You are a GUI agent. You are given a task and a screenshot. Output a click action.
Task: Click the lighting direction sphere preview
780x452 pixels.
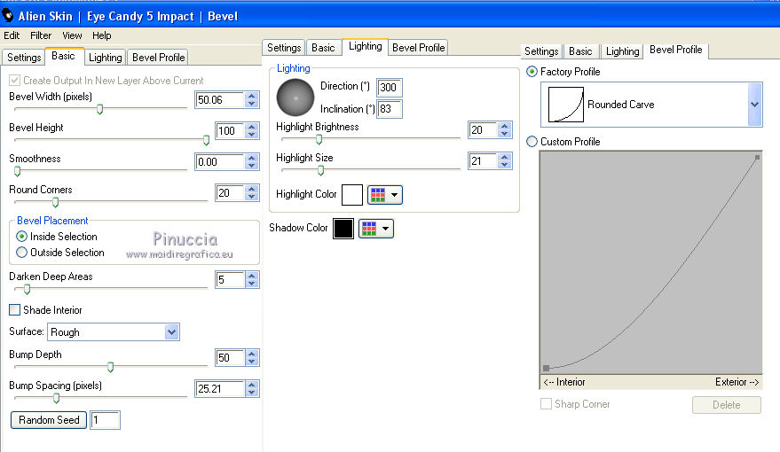295,97
